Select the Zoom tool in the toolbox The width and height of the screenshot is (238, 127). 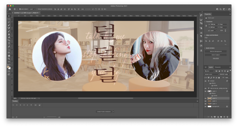click(x=9, y=59)
